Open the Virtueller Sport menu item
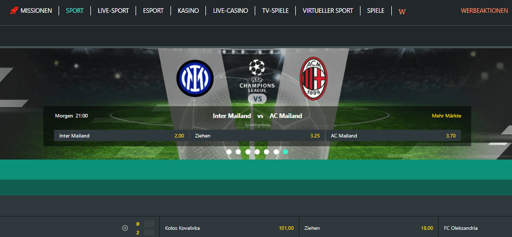 328,11
